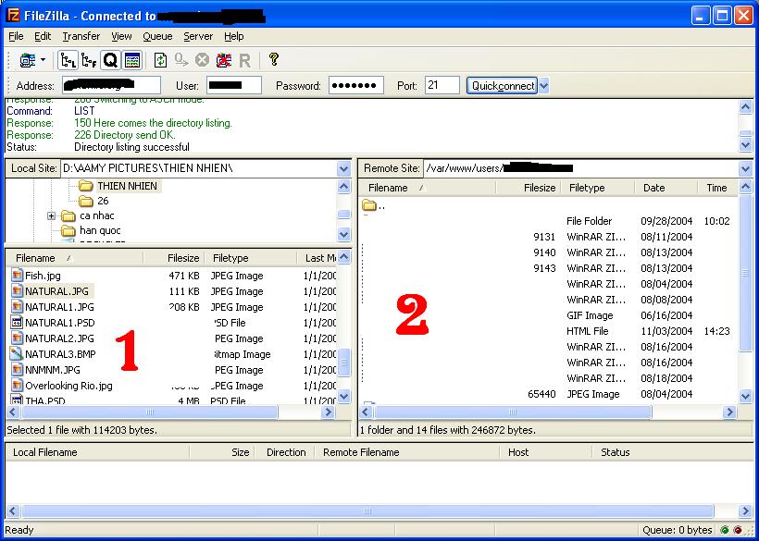Select the 'han quoc' folder in tree
Image resolution: width=759 pixels, height=541 pixels.
(x=100, y=230)
